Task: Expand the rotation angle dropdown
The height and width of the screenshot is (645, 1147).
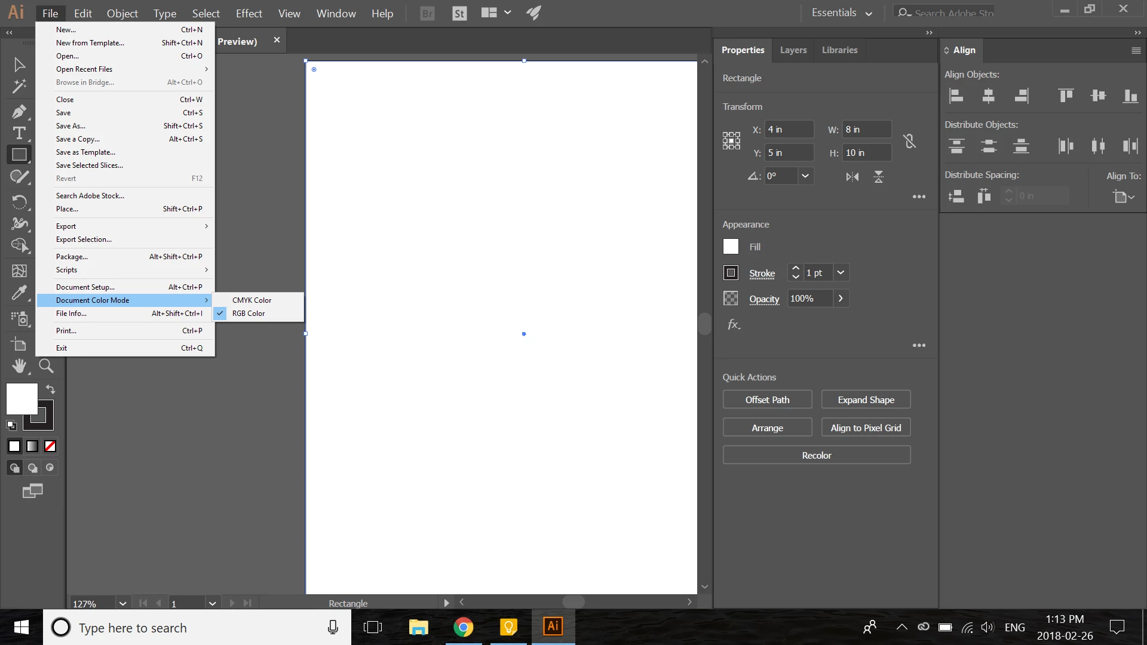Action: (x=805, y=176)
